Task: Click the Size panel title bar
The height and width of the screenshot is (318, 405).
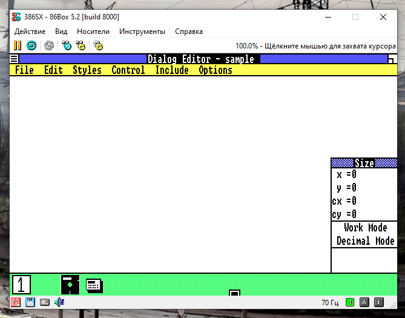Action: click(364, 163)
